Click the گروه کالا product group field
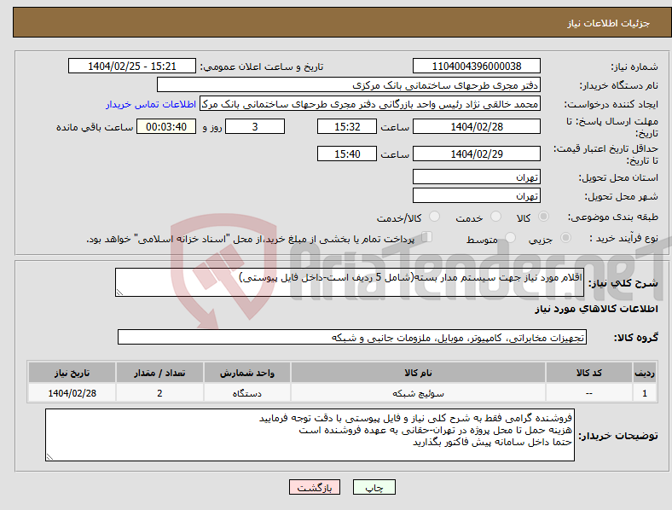Image resolution: width=672 pixels, height=510 pixels. point(352,337)
